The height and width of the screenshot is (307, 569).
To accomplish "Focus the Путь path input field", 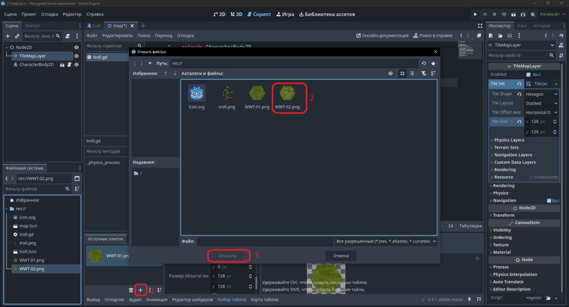I will (x=294, y=63).
